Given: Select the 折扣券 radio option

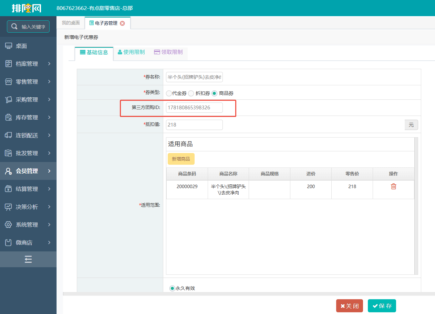Looking at the screenshot, I should 191,93.
